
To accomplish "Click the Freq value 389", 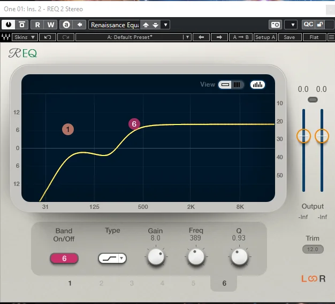I will click(195, 238).
